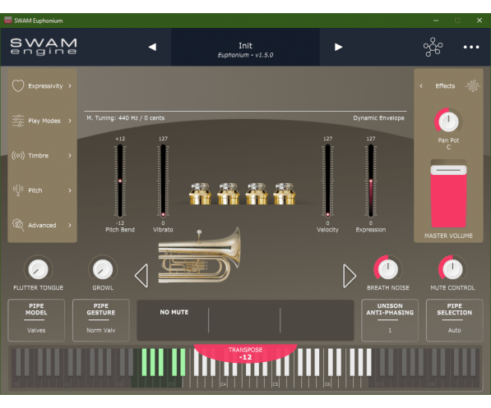Click the Mute Control knob
Viewport: 491px width, 408px height.
452,269
